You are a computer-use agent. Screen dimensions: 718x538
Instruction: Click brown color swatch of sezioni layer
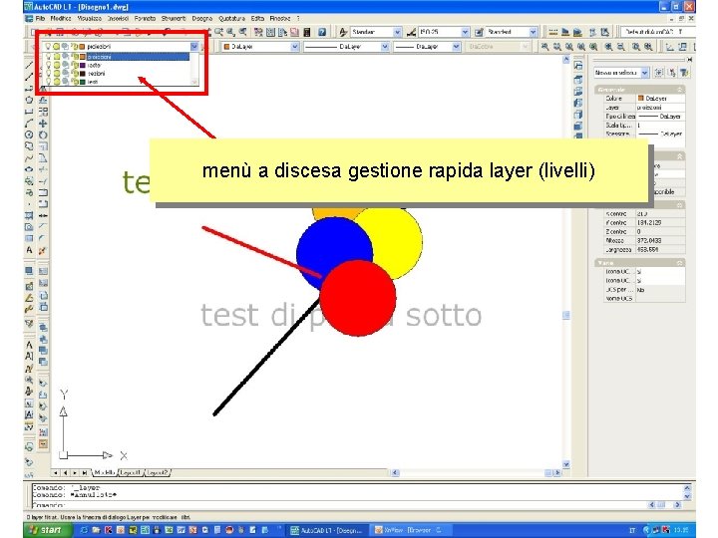coord(83,73)
